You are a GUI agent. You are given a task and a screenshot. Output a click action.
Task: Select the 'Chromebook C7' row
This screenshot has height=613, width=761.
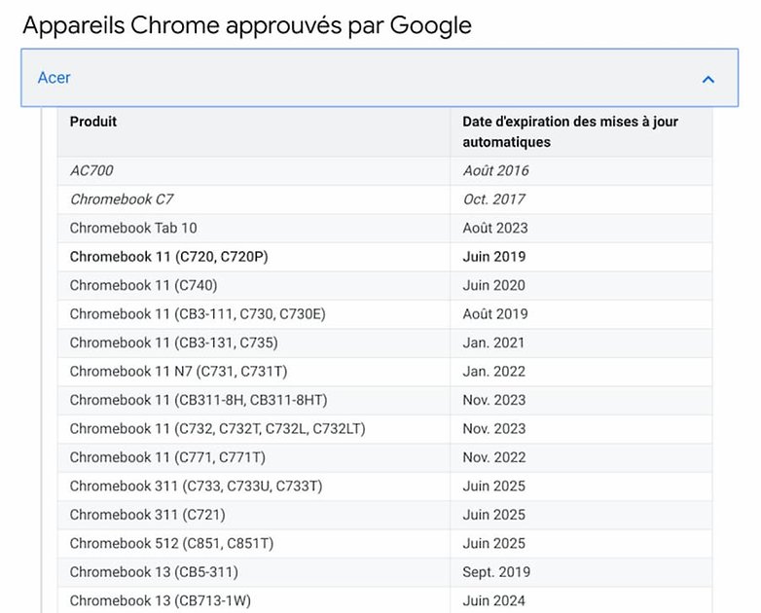pyautogui.click(x=384, y=199)
